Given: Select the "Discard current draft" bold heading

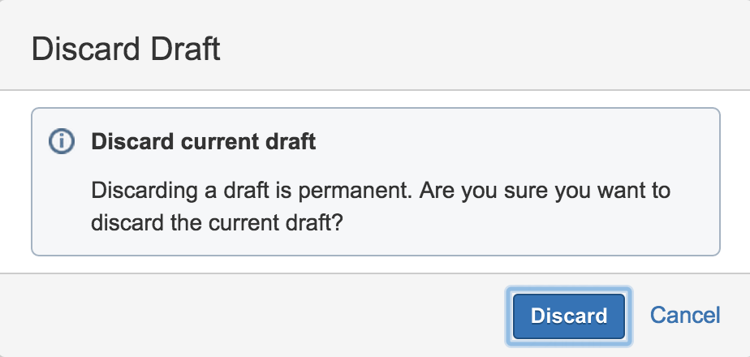Looking at the screenshot, I should coord(203,142).
